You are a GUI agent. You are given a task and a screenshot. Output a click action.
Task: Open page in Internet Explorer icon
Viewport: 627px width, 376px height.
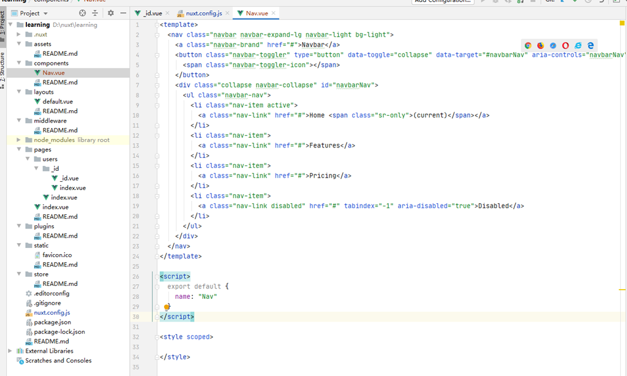(578, 45)
